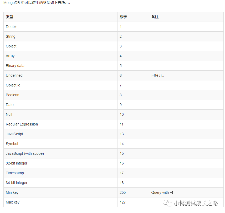Click the number 2 for String

(121, 37)
